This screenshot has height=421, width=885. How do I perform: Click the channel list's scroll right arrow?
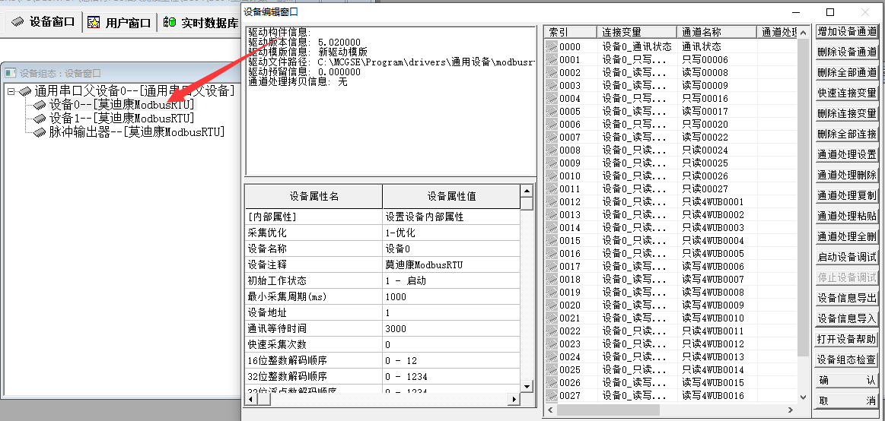click(790, 410)
